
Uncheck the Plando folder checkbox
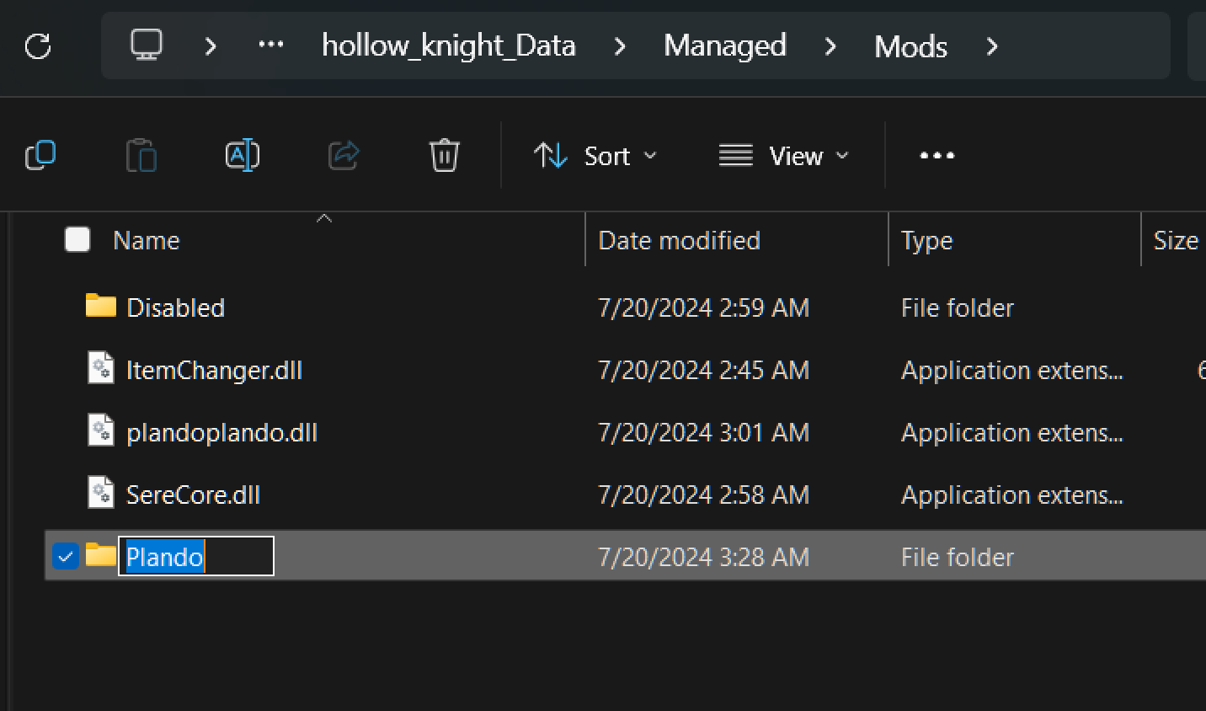click(66, 556)
